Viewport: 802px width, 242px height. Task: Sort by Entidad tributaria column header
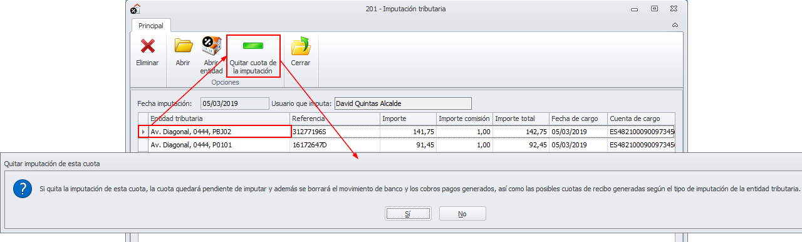pyautogui.click(x=219, y=118)
